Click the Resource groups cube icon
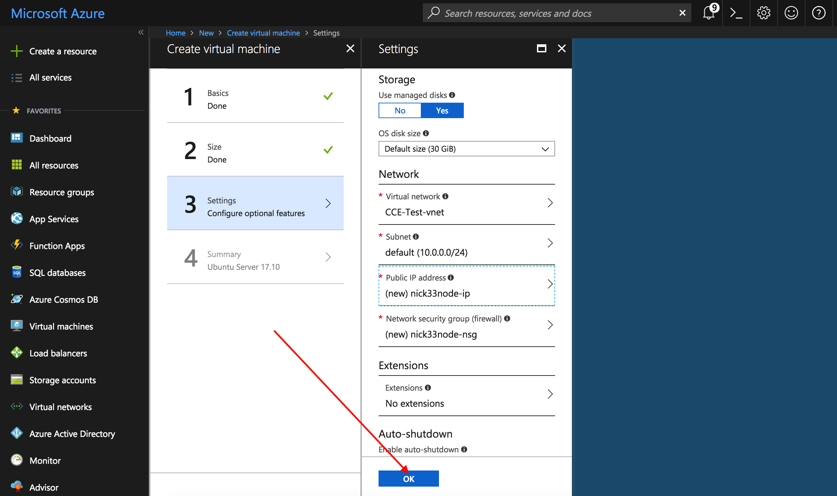 [16, 192]
